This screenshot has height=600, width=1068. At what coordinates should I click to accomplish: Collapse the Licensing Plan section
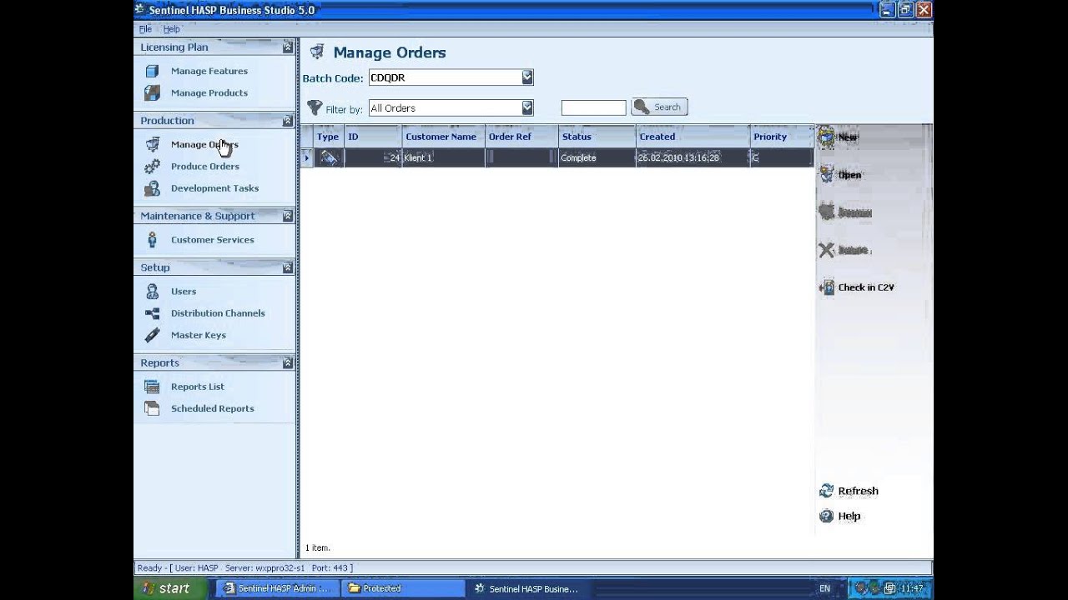[x=288, y=47]
